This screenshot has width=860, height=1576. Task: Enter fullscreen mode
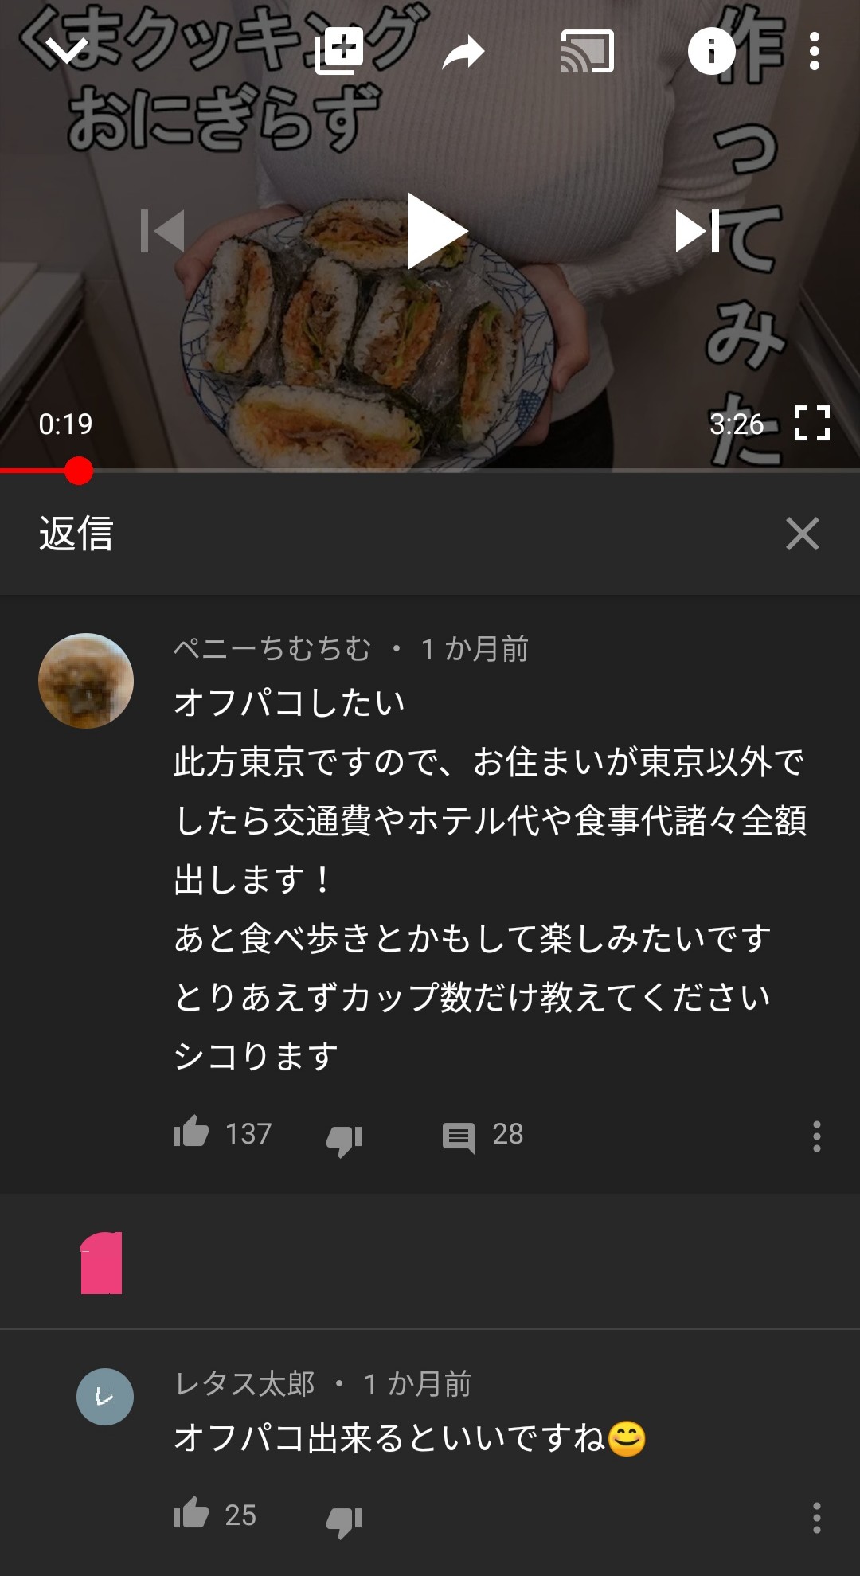click(x=812, y=423)
